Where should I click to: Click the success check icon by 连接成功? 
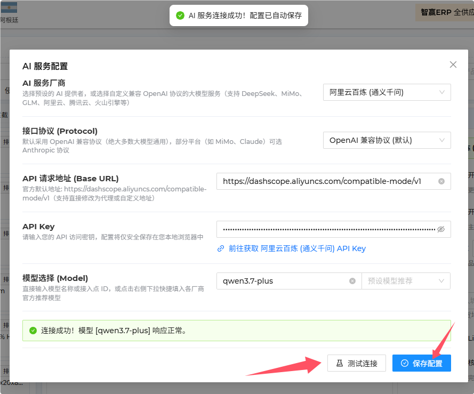click(x=33, y=331)
